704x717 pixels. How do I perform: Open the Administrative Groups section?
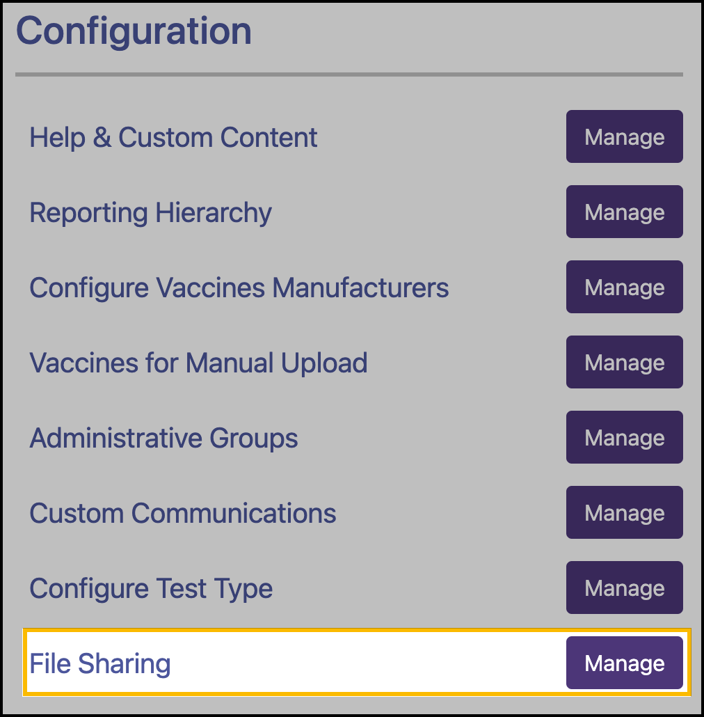163,437
